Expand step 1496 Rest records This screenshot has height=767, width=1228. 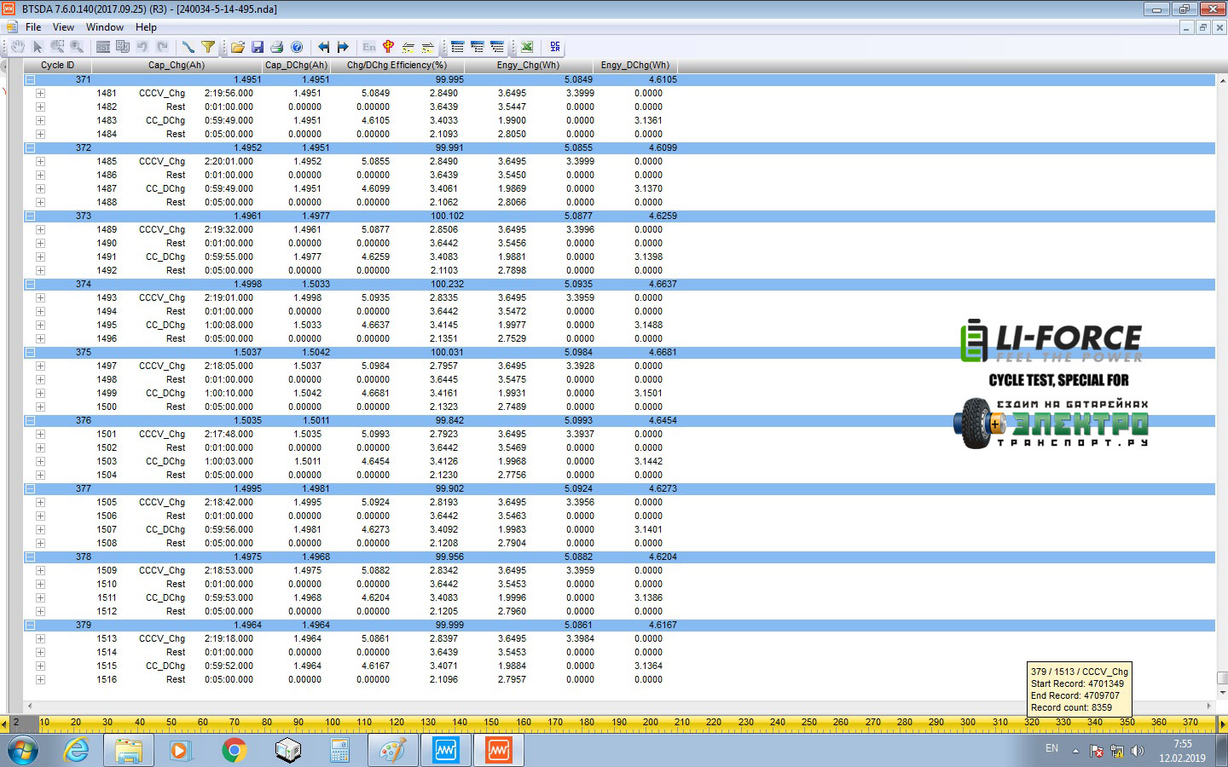[40, 338]
